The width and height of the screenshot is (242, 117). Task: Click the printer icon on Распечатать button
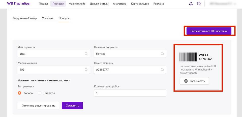186,81
